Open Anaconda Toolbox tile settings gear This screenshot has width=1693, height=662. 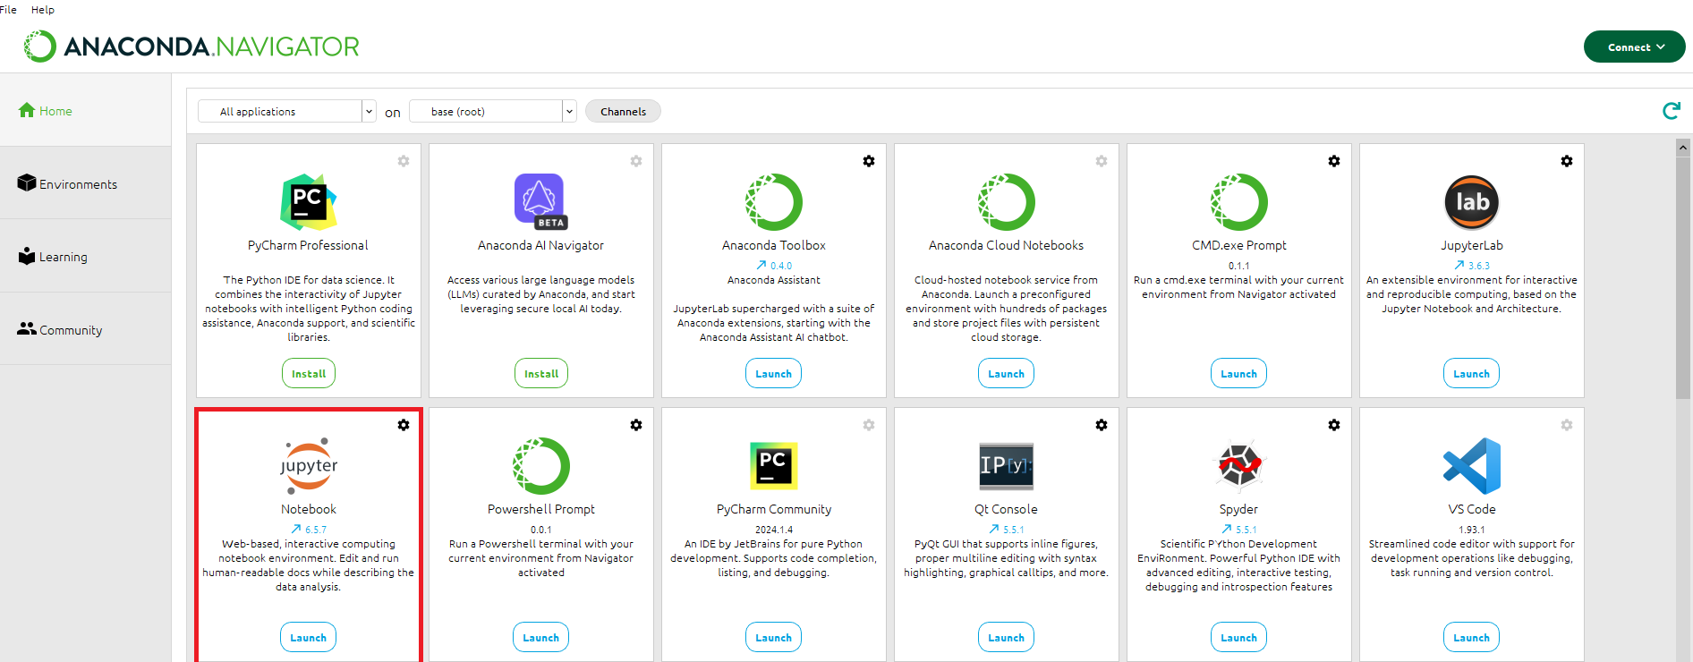point(869,161)
